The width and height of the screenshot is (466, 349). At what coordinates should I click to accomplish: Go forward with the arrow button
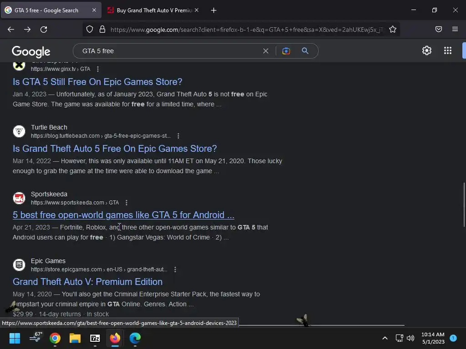coord(27,30)
